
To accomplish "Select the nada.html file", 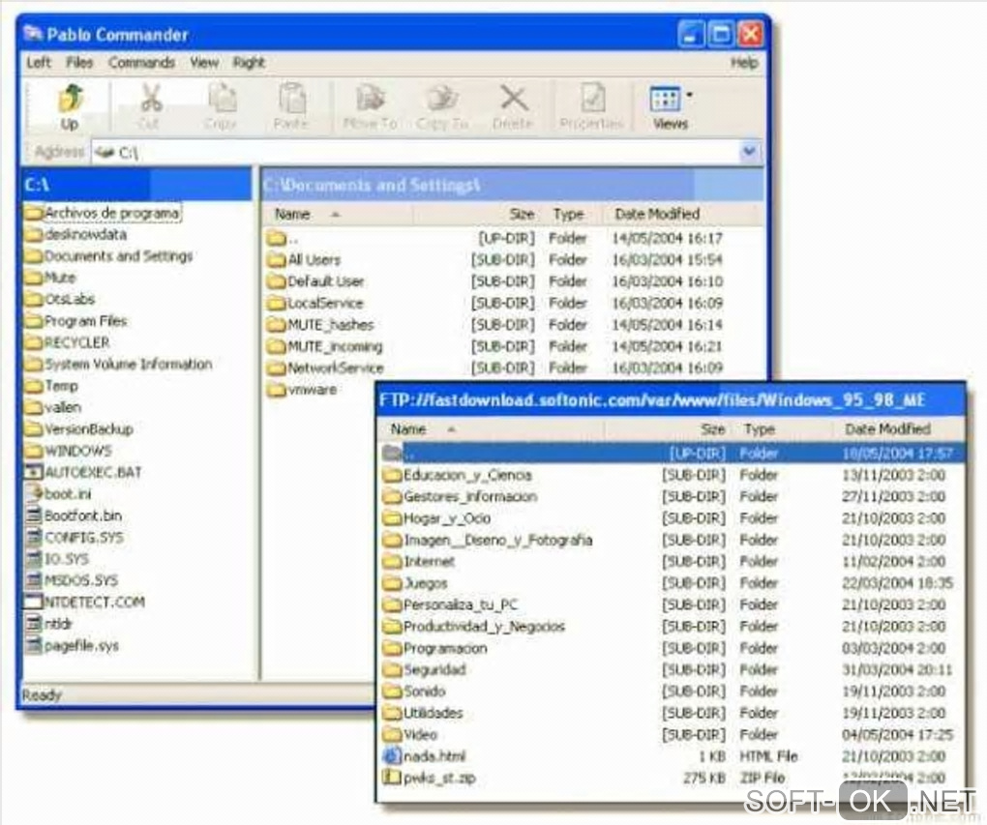I will 425,755.
